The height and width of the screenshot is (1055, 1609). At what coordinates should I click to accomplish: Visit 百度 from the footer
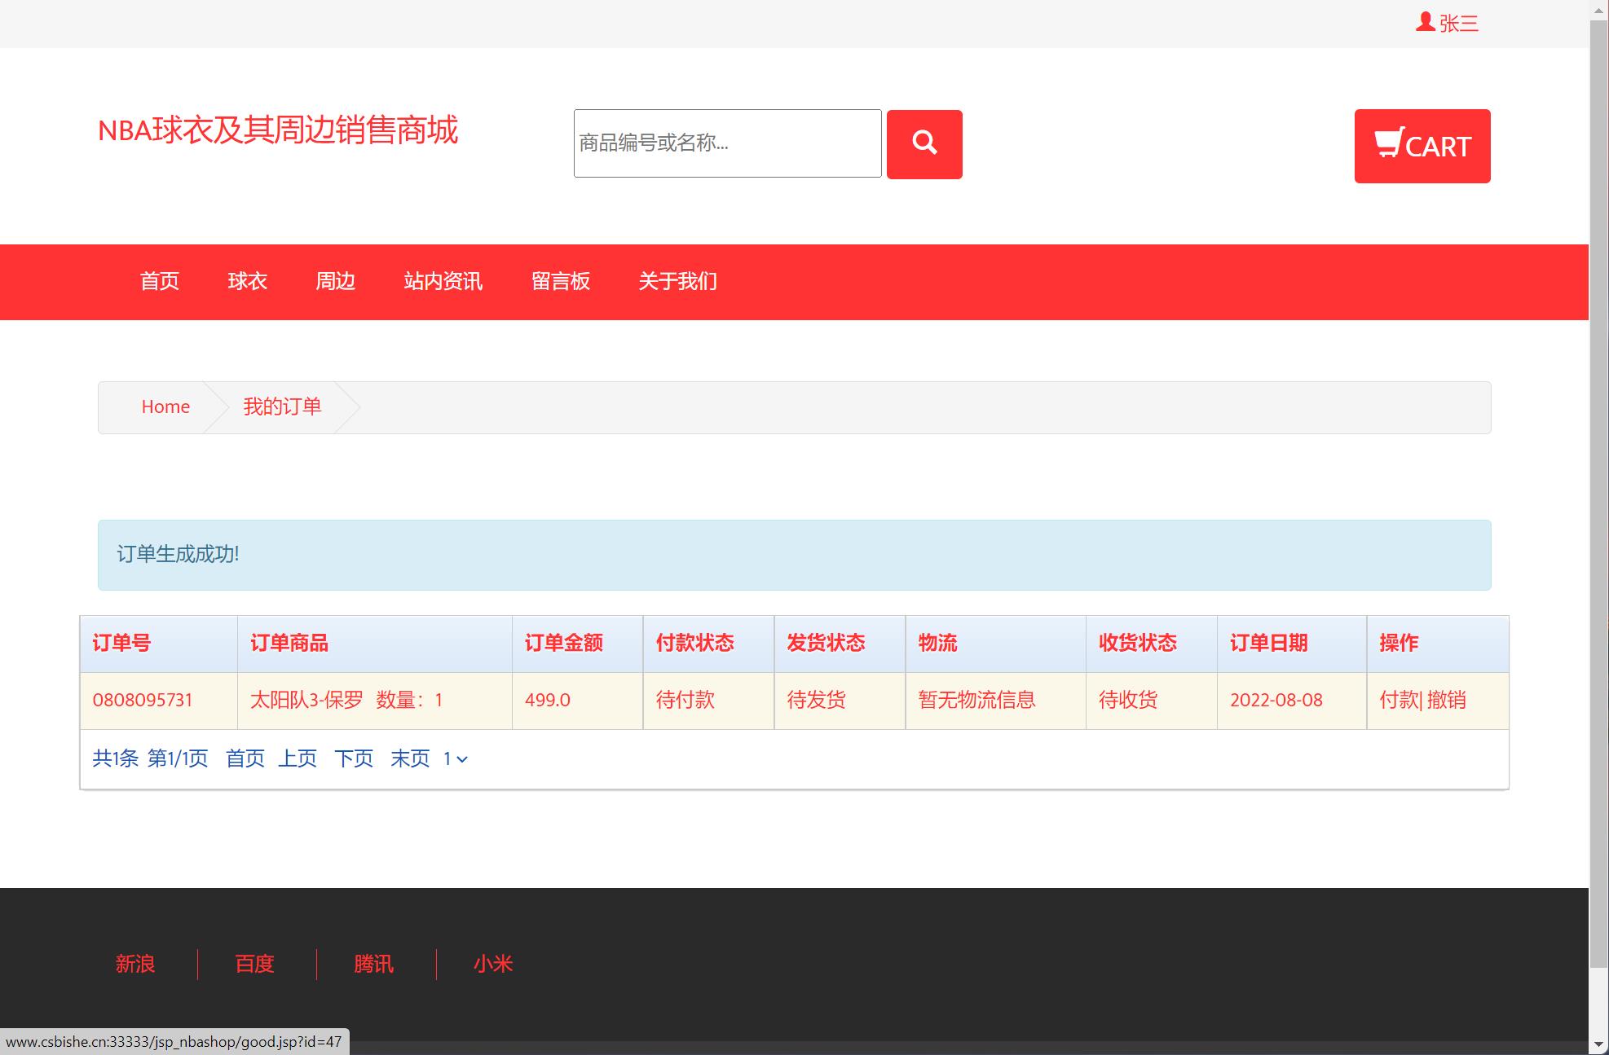[x=253, y=964]
